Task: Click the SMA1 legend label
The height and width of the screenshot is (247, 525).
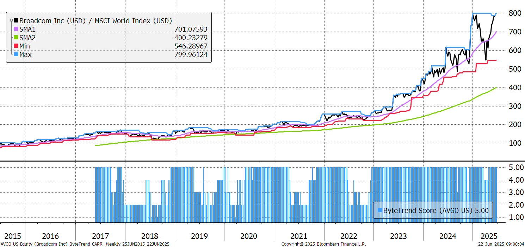Action: pyautogui.click(x=27, y=29)
